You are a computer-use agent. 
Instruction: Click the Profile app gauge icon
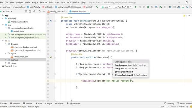click(156, 7)
